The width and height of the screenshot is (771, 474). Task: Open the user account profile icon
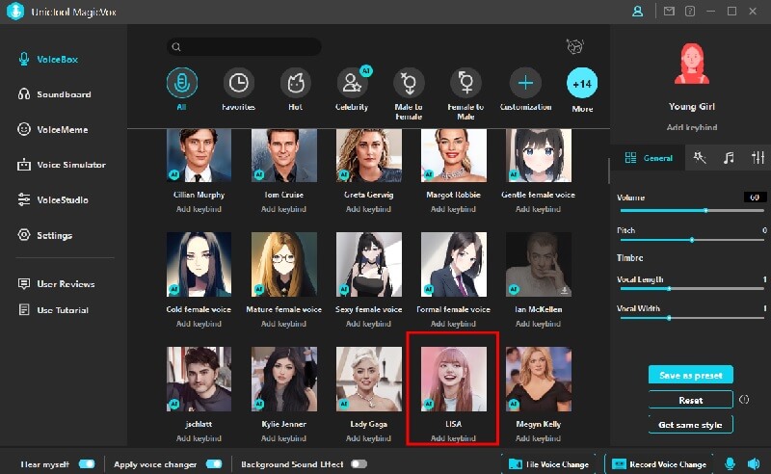click(x=637, y=12)
